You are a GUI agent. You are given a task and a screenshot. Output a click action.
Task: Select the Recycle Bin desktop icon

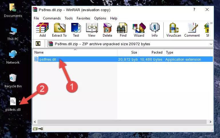tap(13, 81)
